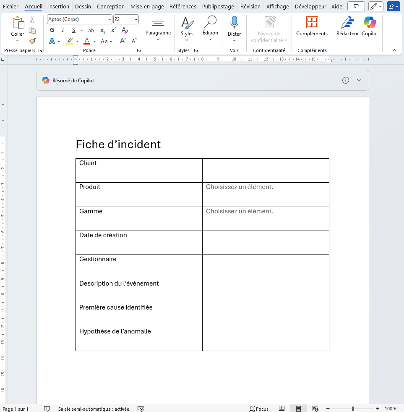The width and height of the screenshot is (404, 412).
Task: Switch to the Insertion tab
Action: click(58, 6)
